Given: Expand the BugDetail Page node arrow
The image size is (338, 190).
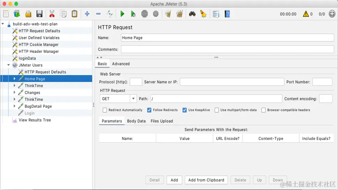Looking at the screenshot, I should click(14, 106).
